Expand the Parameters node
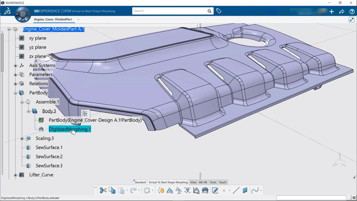357x201 pixels. coord(15,75)
